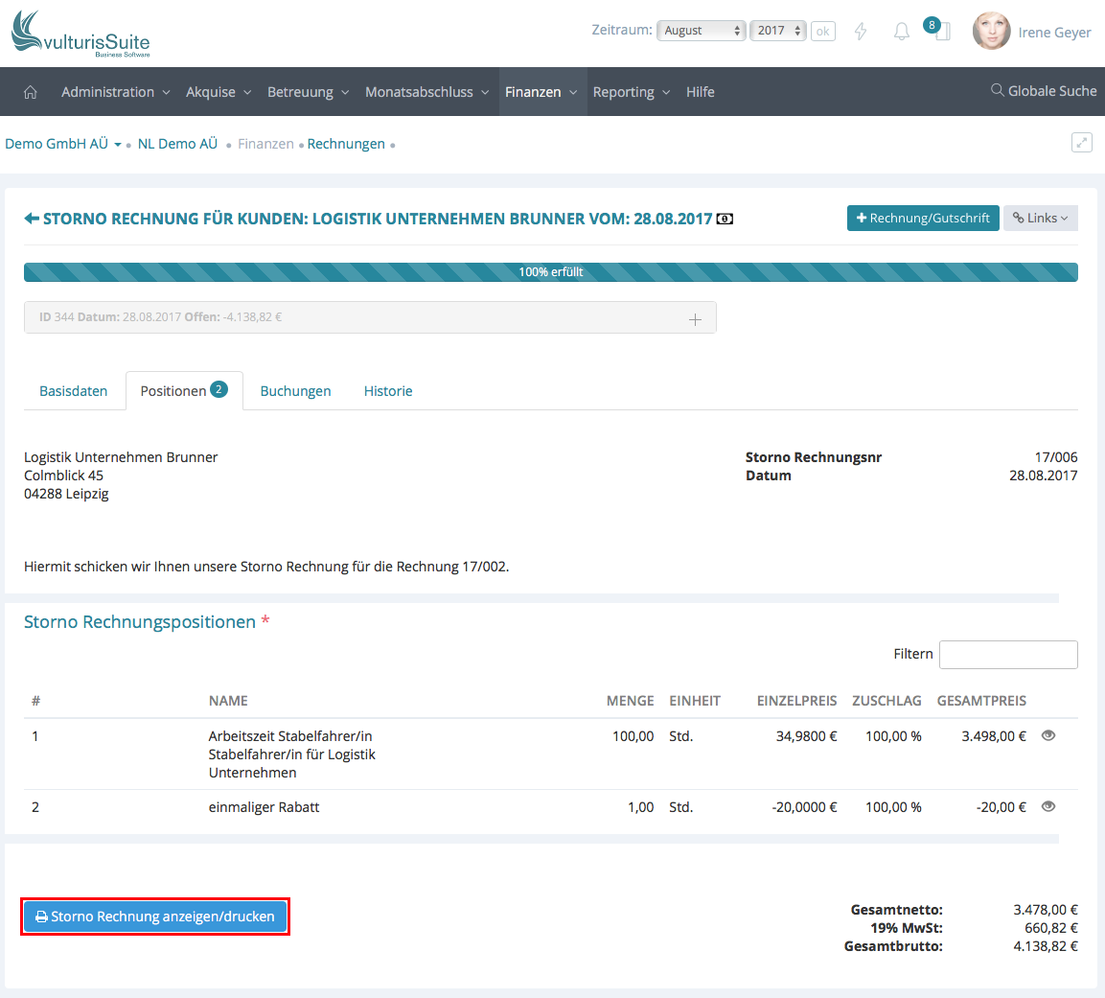Click the back arrow beside Storno Rechnung title
This screenshot has height=998, width=1105.
pyautogui.click(x=32, y=219)
